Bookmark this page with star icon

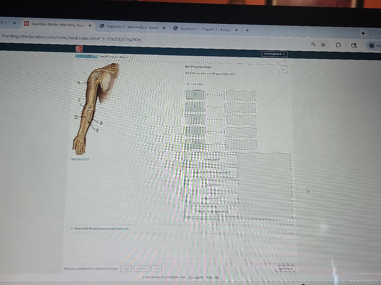[x=323, y=45]
